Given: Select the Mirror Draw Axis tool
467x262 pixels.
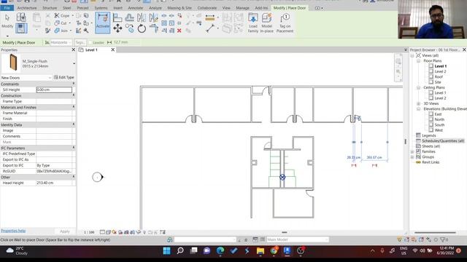Looking at the screenshot, I should tap(153, 17).
